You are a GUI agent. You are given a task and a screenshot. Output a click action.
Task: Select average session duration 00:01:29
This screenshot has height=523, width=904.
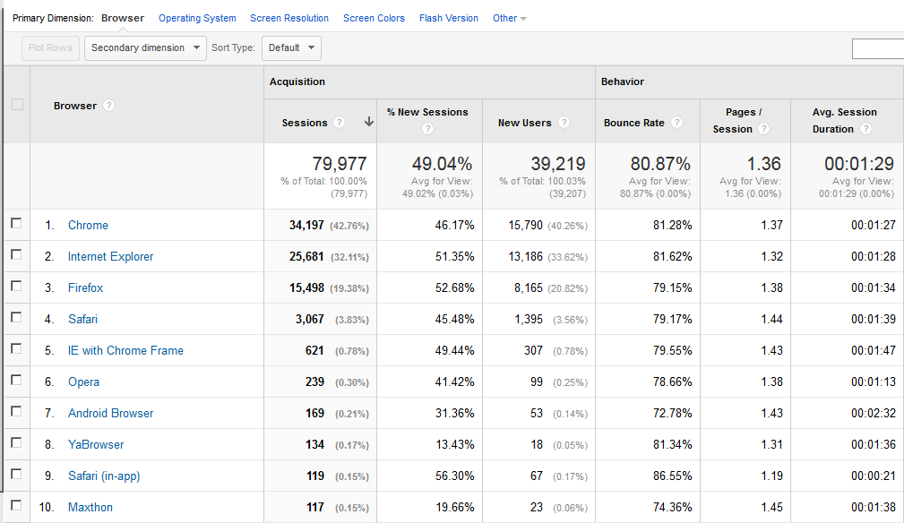859,164
